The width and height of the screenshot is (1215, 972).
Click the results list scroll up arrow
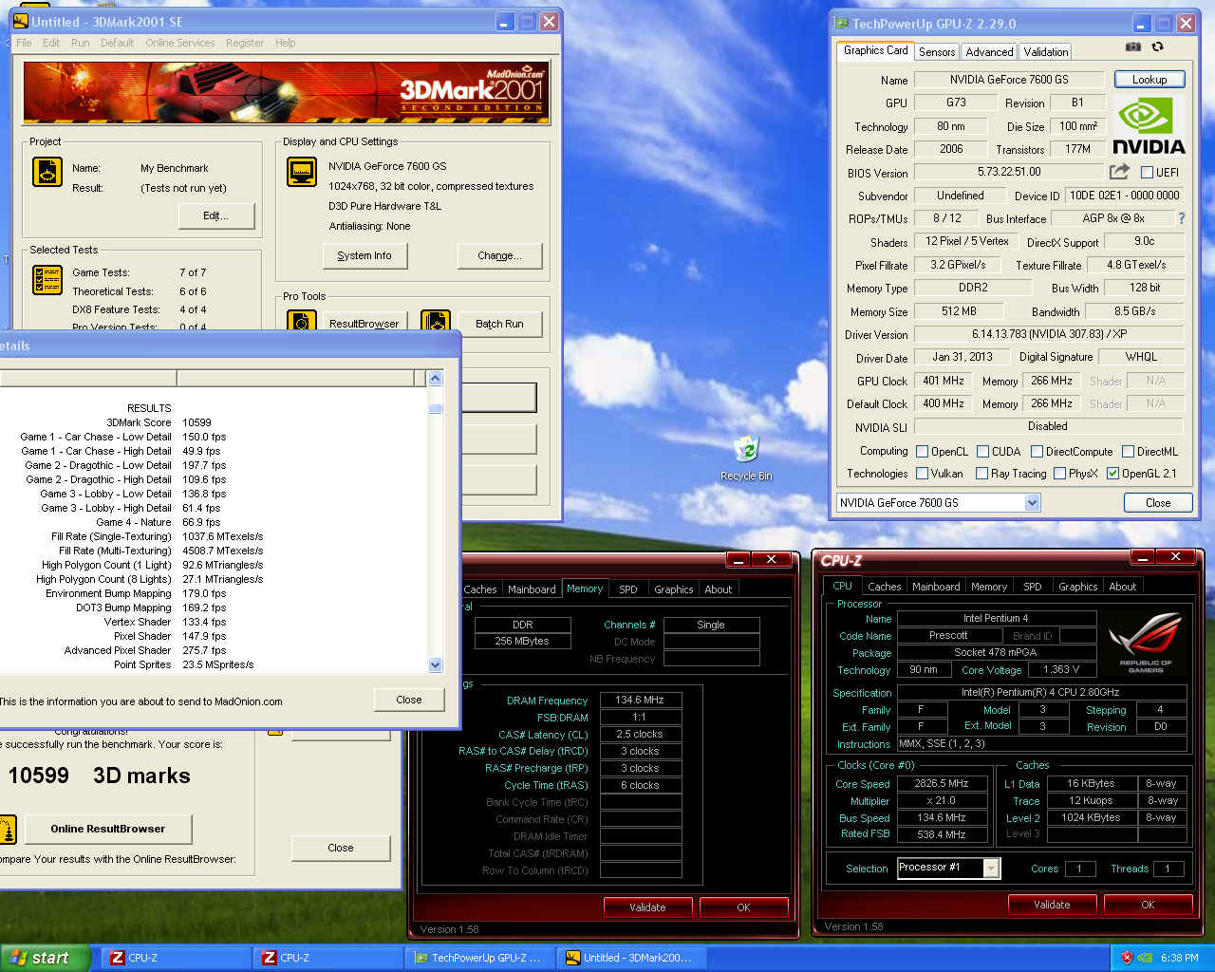pyautogui.click(x=436, y=378)
